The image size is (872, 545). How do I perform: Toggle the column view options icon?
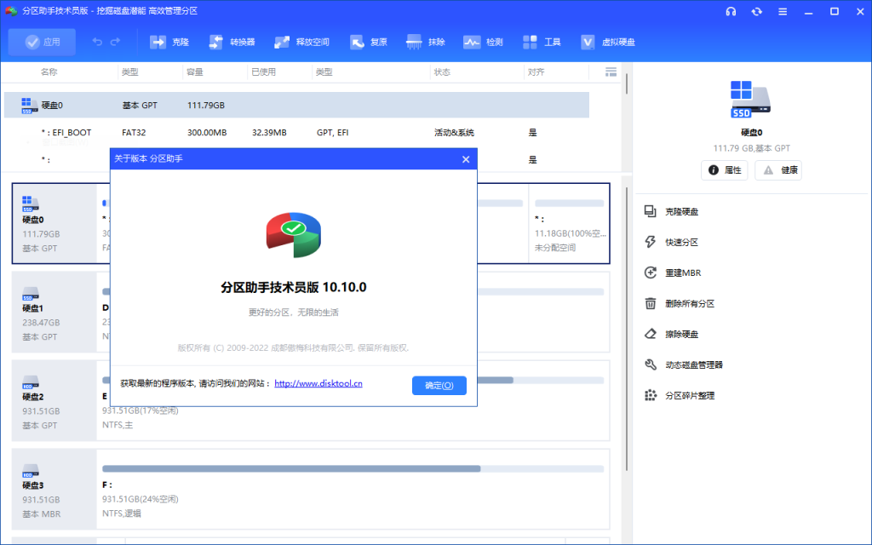point(611,72)
